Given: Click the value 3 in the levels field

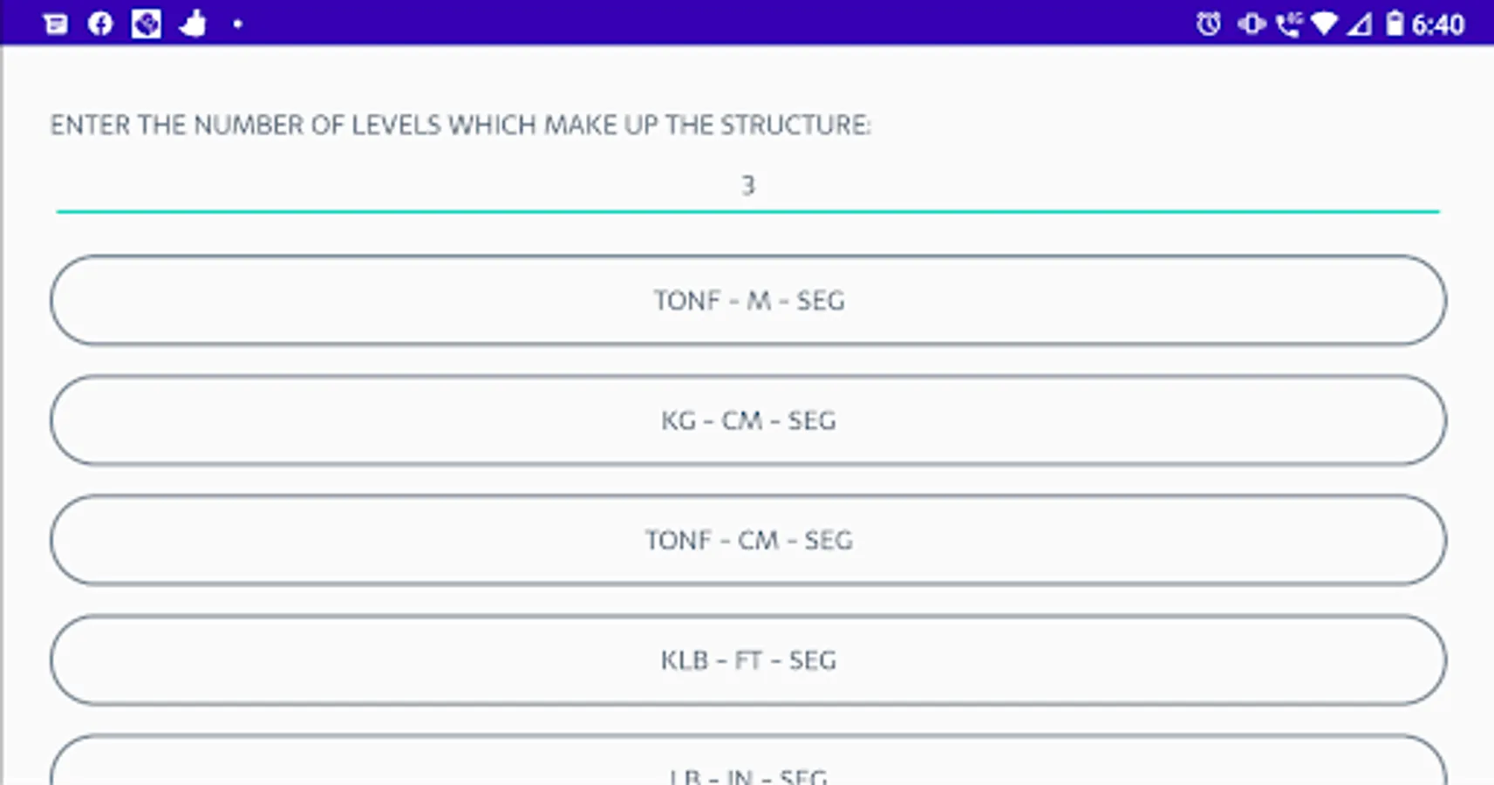Looking at the screenshot, I should coord(747,186).
